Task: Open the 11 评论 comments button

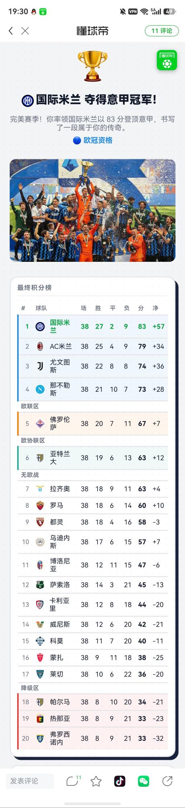Action: point(162,31)
